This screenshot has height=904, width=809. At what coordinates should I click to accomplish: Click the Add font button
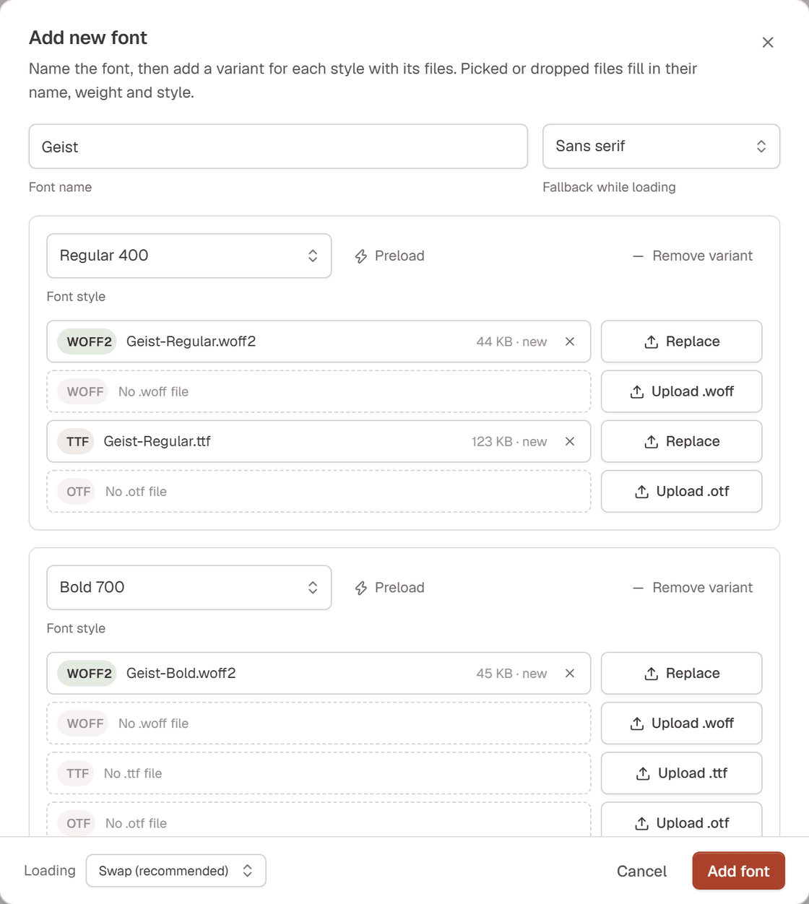click(738, 871)
